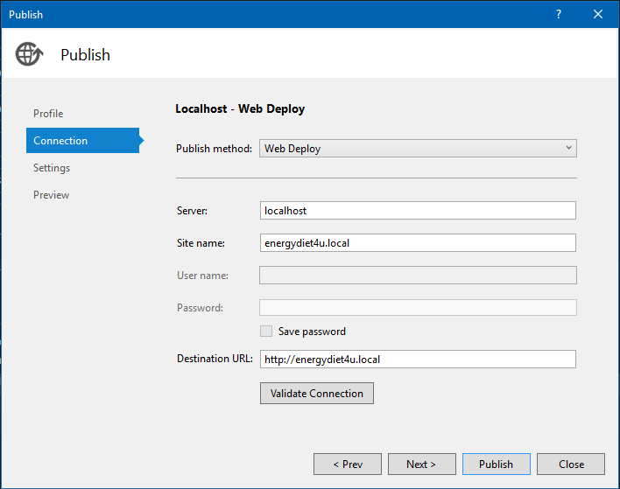The width and height of the screenshot is (620, 489).
Task: Click the disabled Password field
Action: (418, 308)
